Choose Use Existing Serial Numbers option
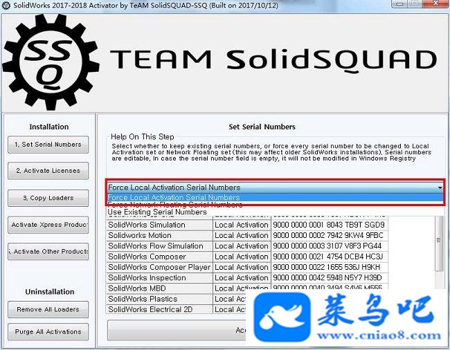This screenshot has width=450, height=350. pyautogui.click(x=275, y=212)
